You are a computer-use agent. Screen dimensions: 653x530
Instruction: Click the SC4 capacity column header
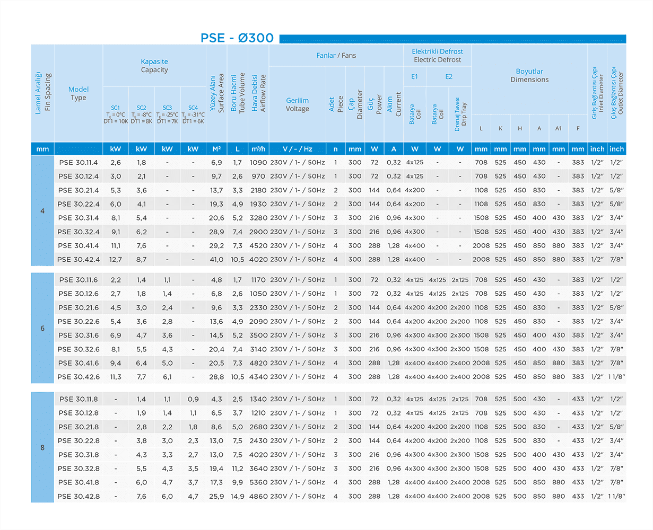click(x=193, y=114)
